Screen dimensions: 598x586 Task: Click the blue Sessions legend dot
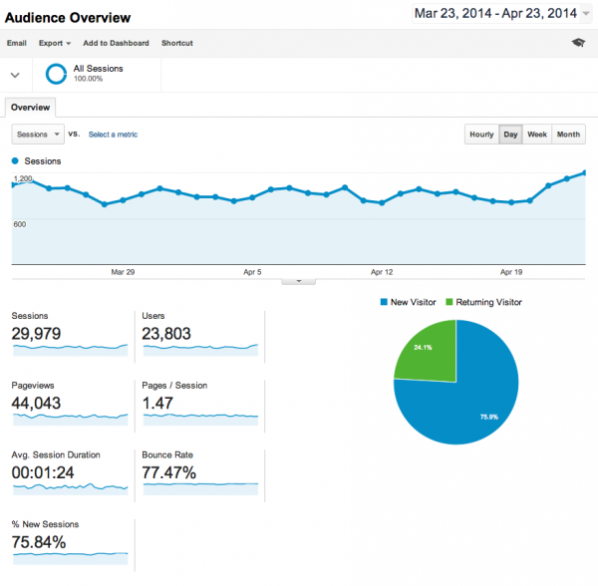click(16, 160)
